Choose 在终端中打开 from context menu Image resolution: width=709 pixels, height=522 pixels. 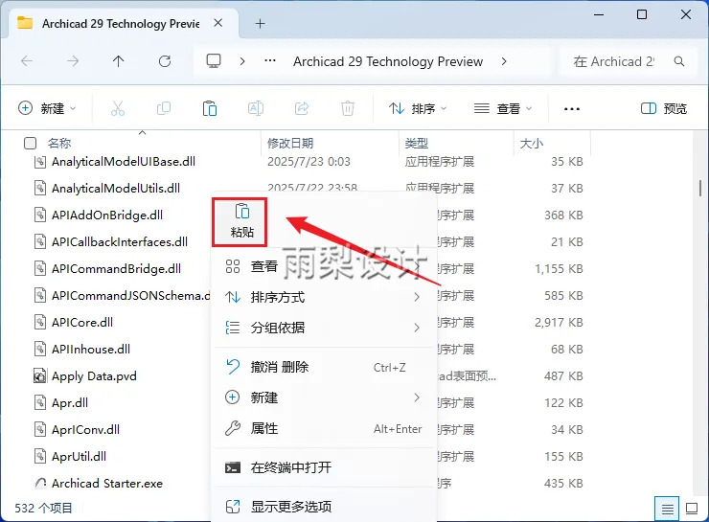click(324, 467)
